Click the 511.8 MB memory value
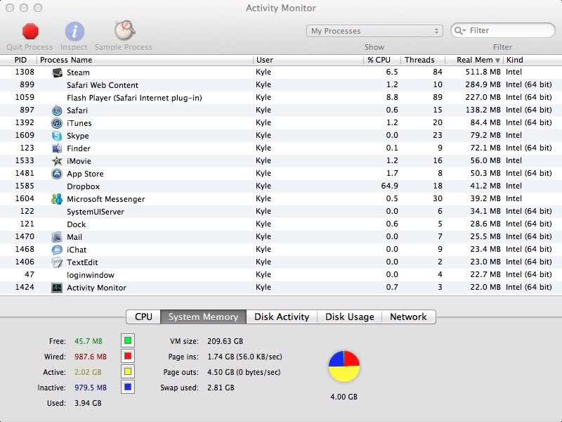Screen dimensions: 562x422 [x=483, y=72]
